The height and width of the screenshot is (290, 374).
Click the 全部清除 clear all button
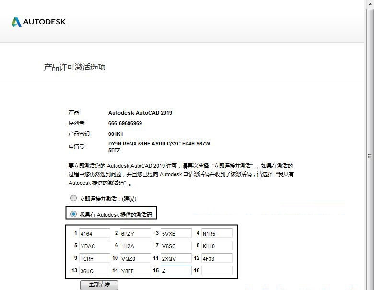pyautogui.click(x=99, y=285)
